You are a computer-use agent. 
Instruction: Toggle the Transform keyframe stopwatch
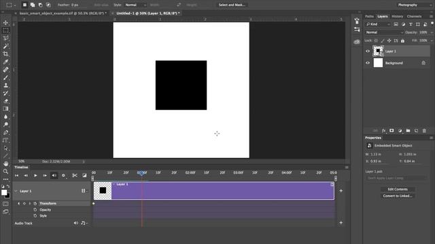point(35,203)
